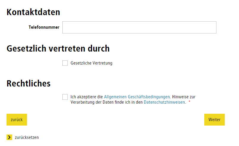This screenshot has width=239, height=146.
Task: Open the Datenschutzhinweisen link
Action: point(164,102)
